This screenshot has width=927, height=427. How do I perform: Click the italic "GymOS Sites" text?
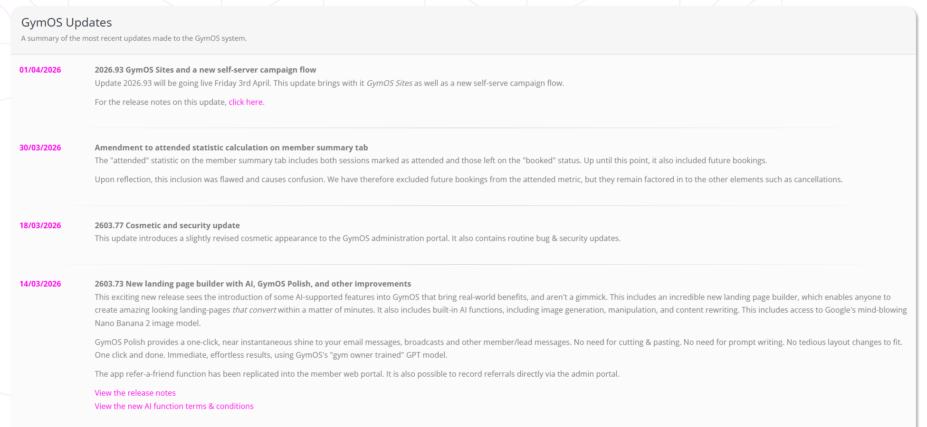(389, 83)
